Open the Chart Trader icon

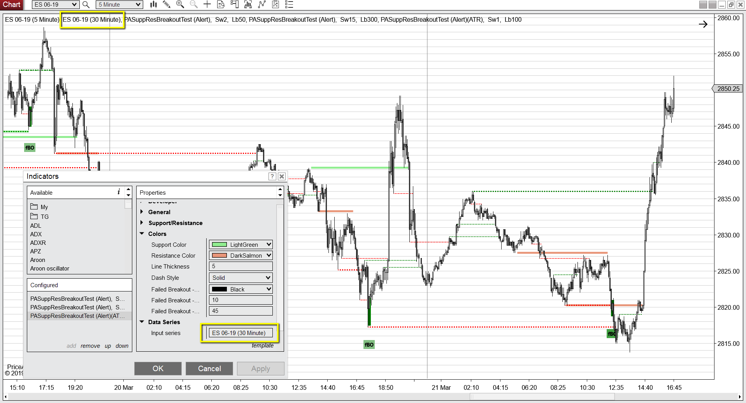[x=234, y=5]
